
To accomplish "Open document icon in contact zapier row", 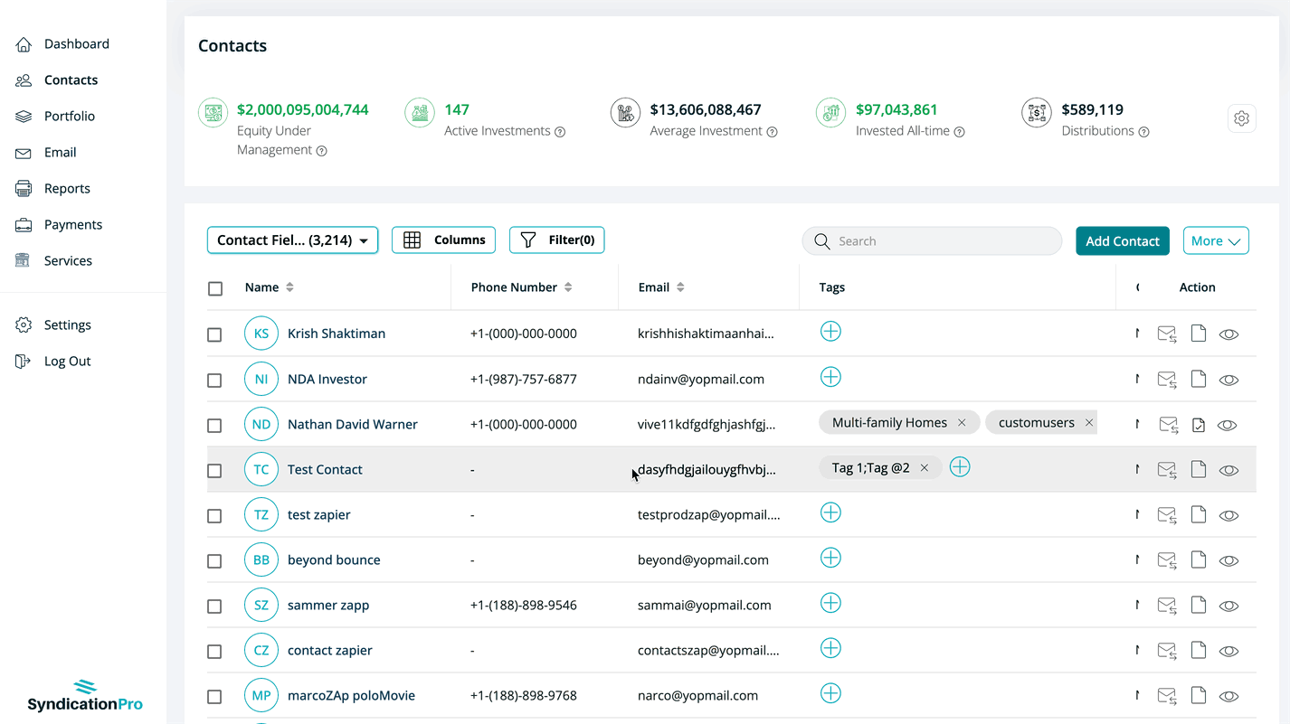I will click(1199, 650).
